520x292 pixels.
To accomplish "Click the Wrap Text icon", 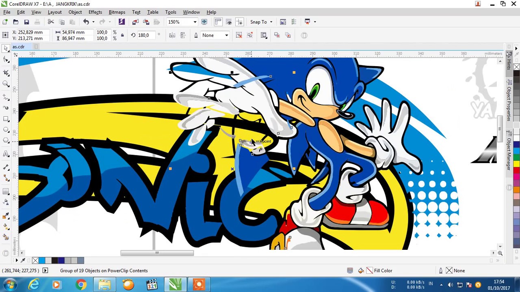I will [264, 35].
